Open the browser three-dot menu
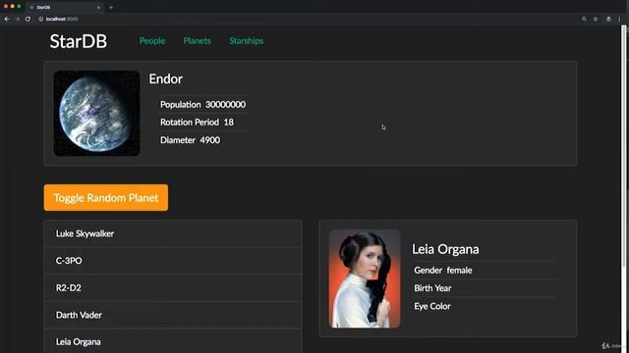 pyautogui.click(x=619, y=19)
